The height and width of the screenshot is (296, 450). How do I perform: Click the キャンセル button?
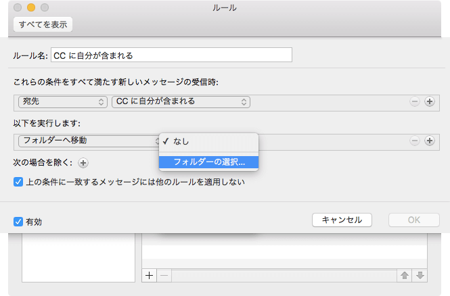[x=342, y=220]
